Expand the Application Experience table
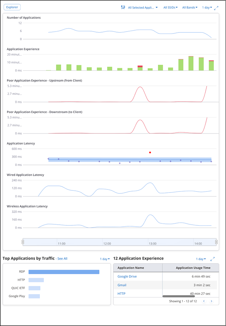 (213, 259)
